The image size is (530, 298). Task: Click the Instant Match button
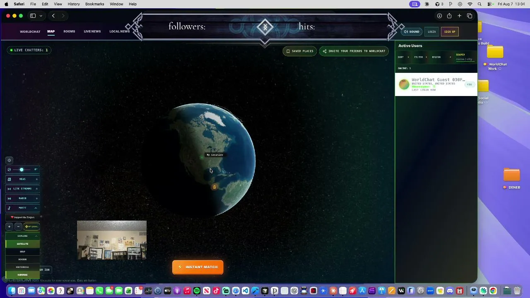198,267
